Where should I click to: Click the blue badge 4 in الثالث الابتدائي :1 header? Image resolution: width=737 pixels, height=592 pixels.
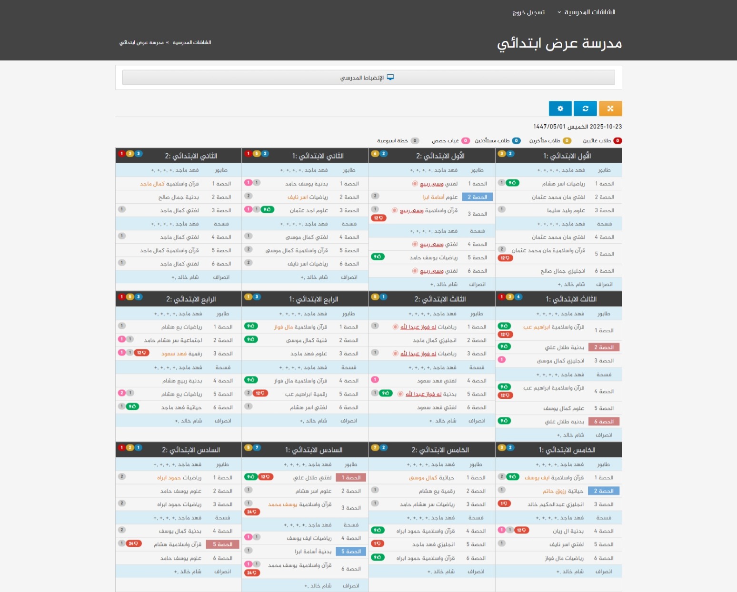(518, 297)
